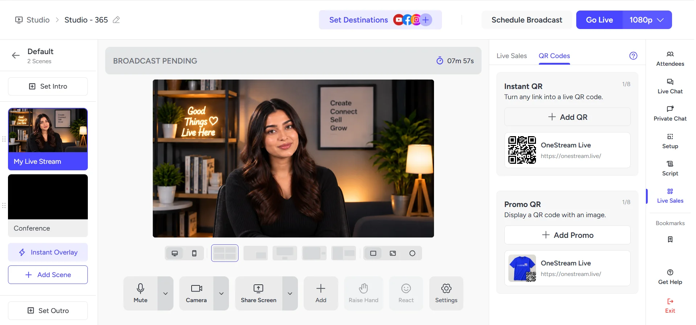Click the Add Promo button
Image resolution: width=696 pixels, height=325 pixels.
tap(567, 235)
